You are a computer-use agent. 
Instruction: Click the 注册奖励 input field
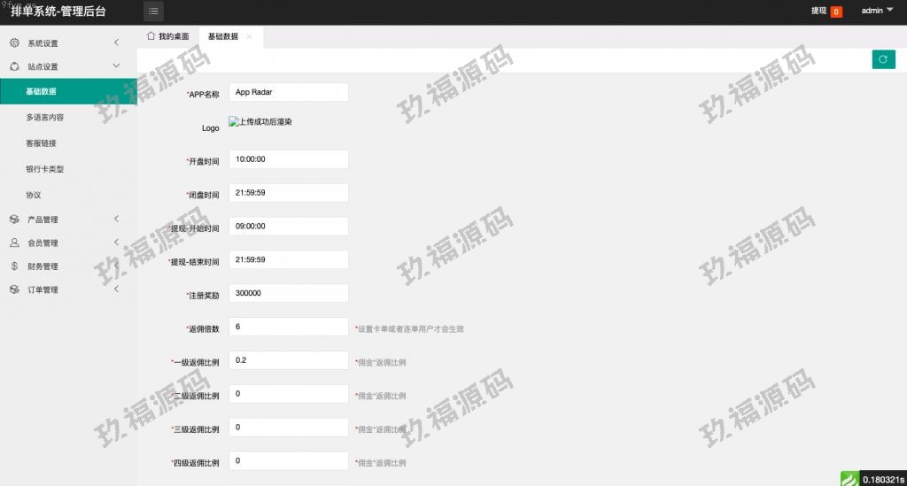pos(288,293)
